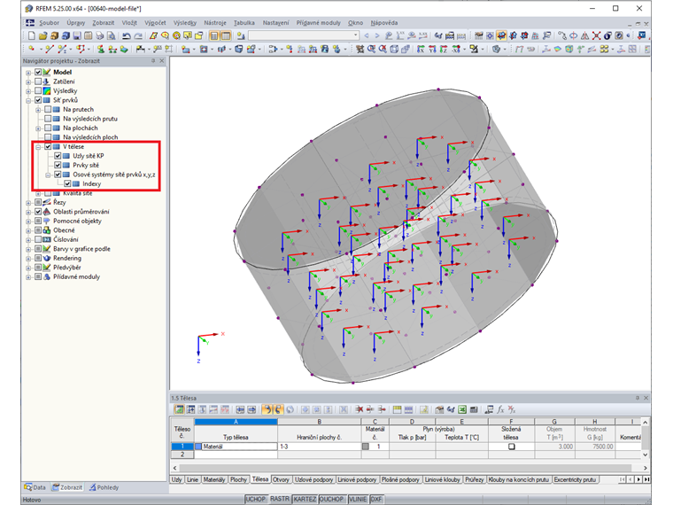The width and height of the screenshot is (673, 505).
Task: Toggle the KARTEZ status bar button
Action: [x=305, y=499]
